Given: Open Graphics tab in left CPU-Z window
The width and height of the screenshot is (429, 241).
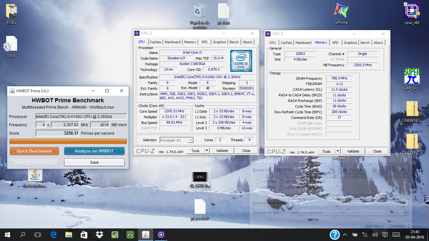Looking at the screenshot, I should 219,42.
